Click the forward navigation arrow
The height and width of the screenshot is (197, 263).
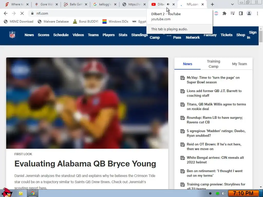tap(14, 13)
